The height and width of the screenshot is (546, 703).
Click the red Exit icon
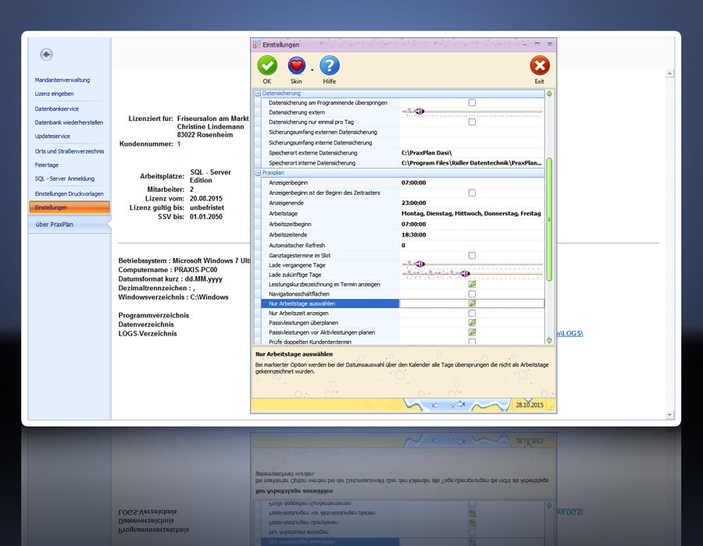[539, 66]
